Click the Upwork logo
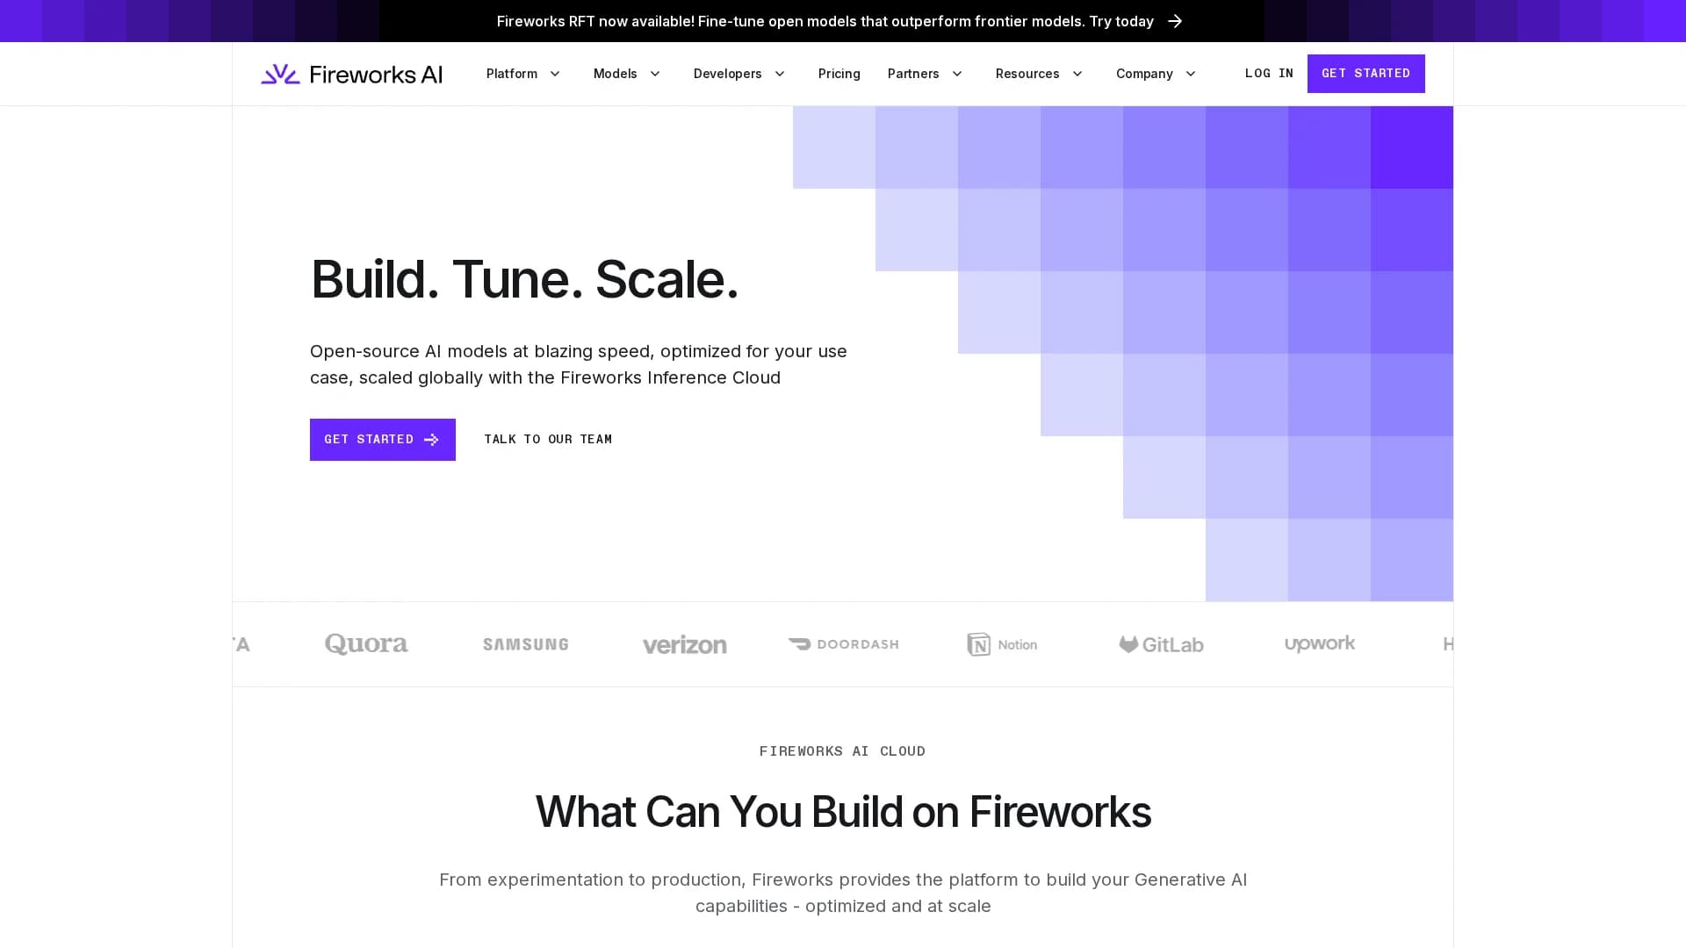 click(1320, 644)
